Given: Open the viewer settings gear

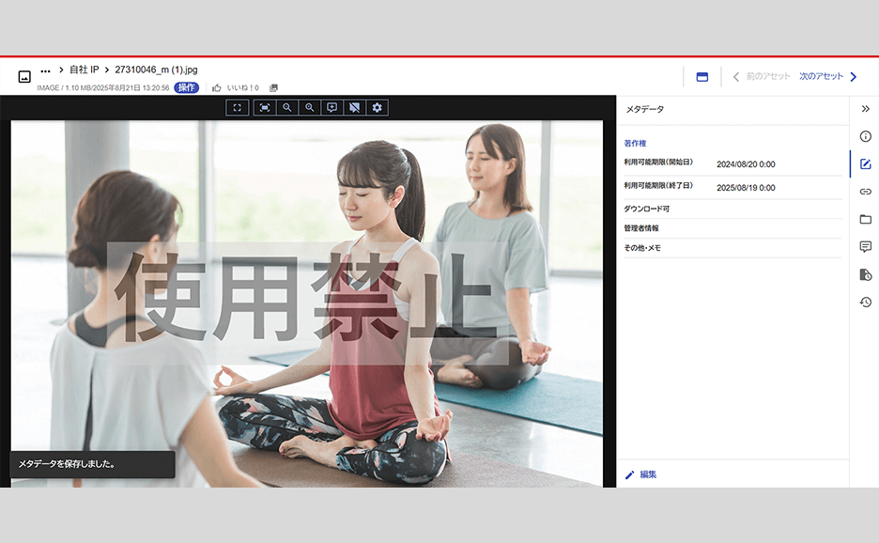Looking at the screenshot, I should click(x=377, y=107).
